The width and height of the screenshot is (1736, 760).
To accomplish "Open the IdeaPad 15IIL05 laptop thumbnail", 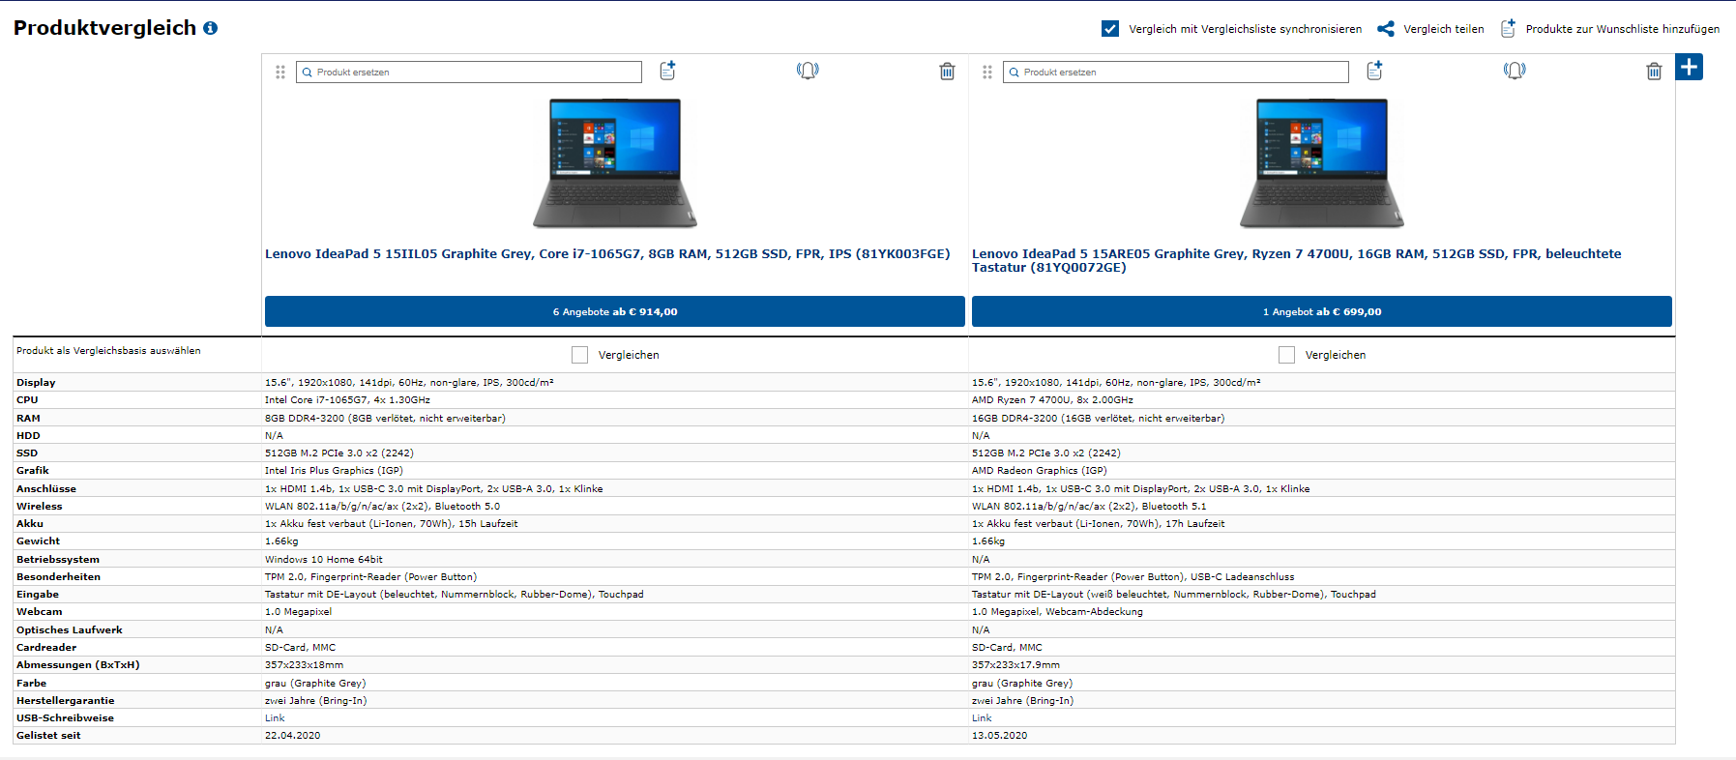I will (x=615, y=163).
